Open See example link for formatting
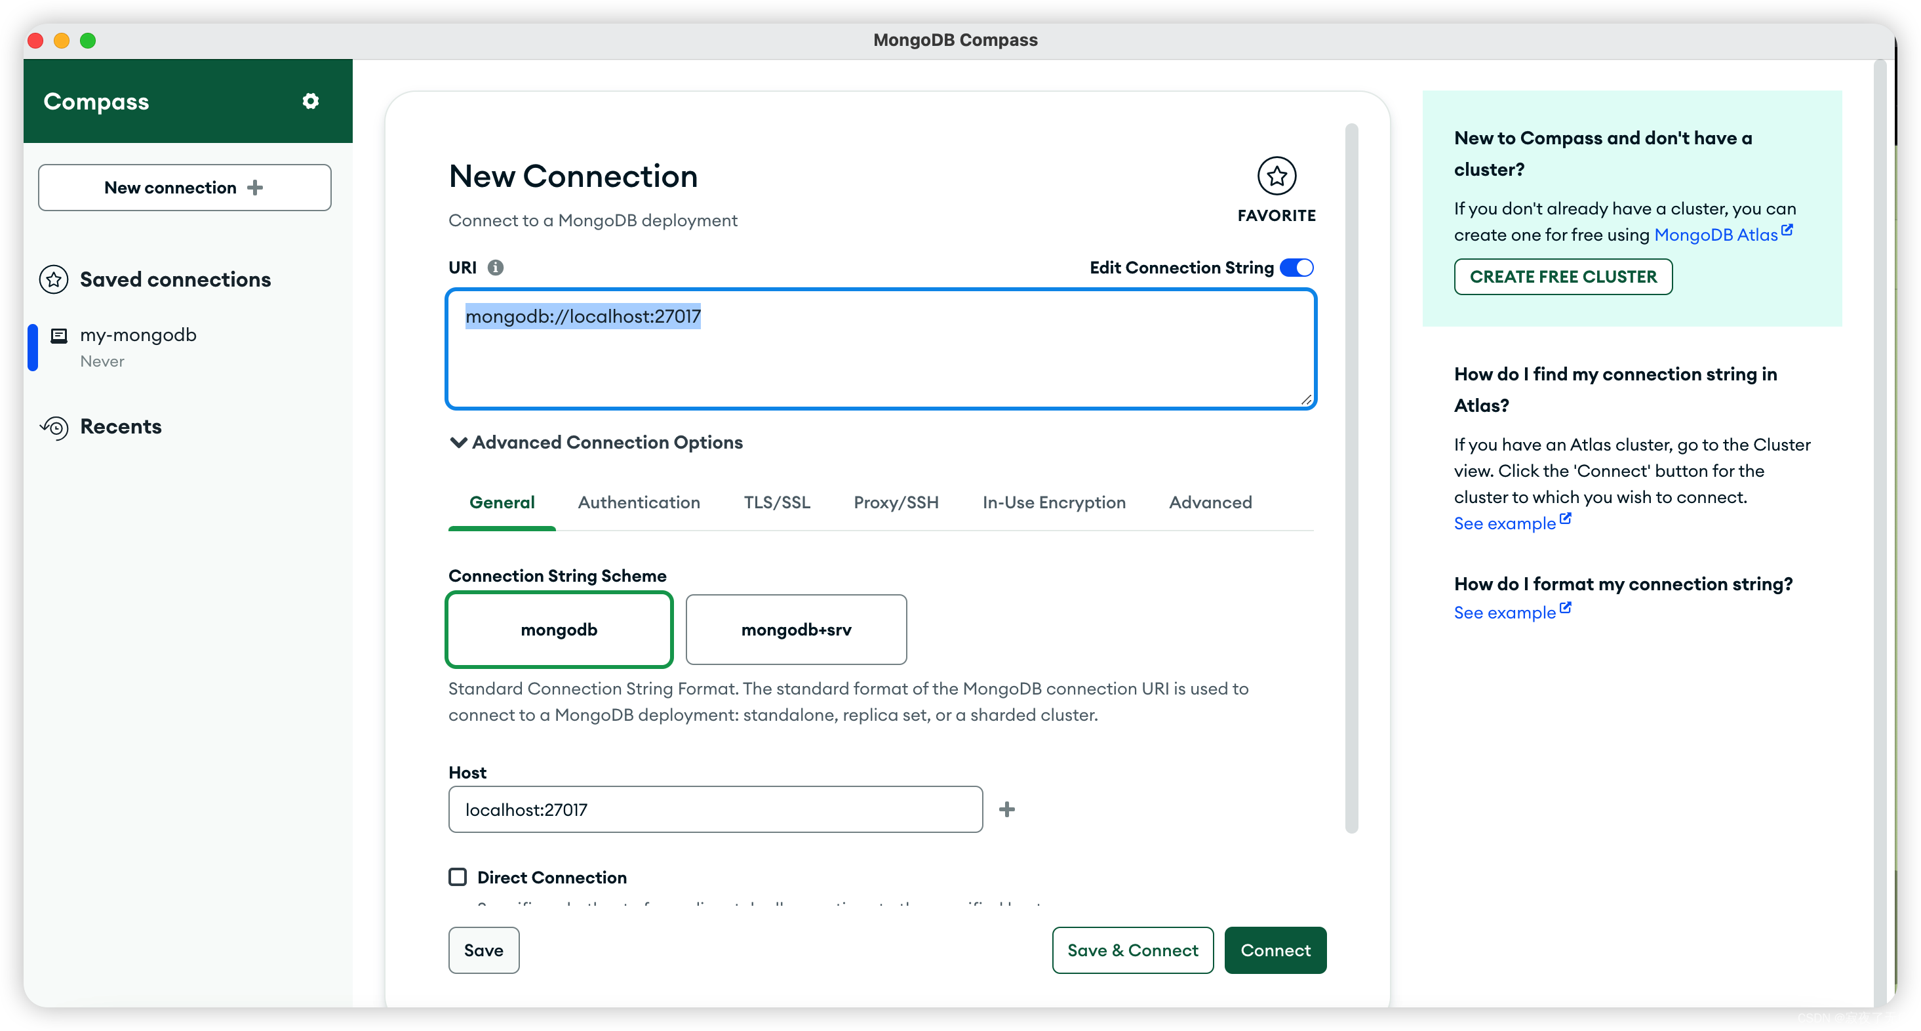Viewport: 1921px width, 1031px height. (x=1504, y=613)
